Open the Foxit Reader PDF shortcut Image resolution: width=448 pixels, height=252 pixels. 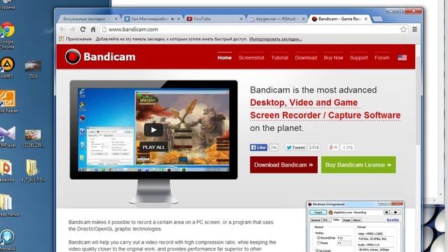(8, 101)
